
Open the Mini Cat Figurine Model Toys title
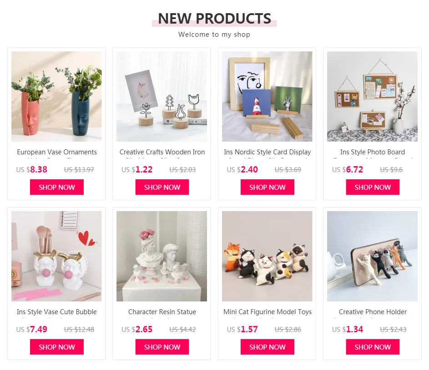coord(267,312)
